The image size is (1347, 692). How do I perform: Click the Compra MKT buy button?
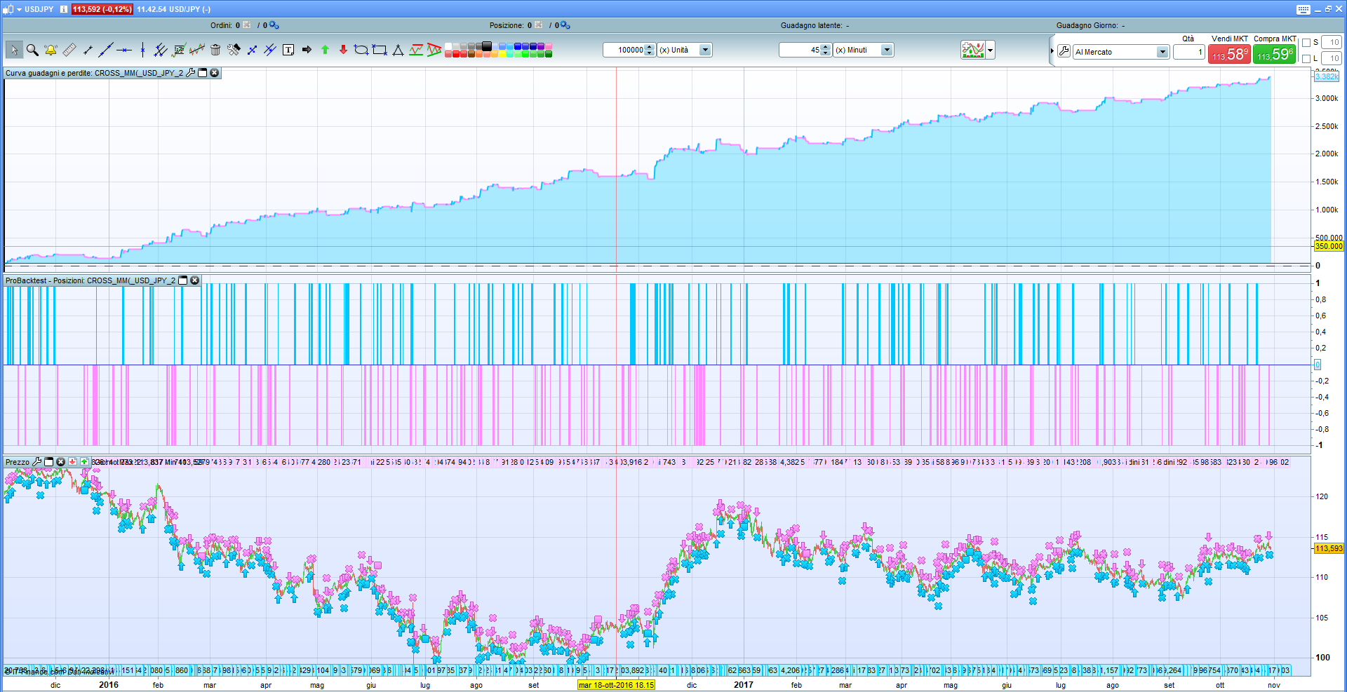pyautogui.click(x=1274, y=54)
